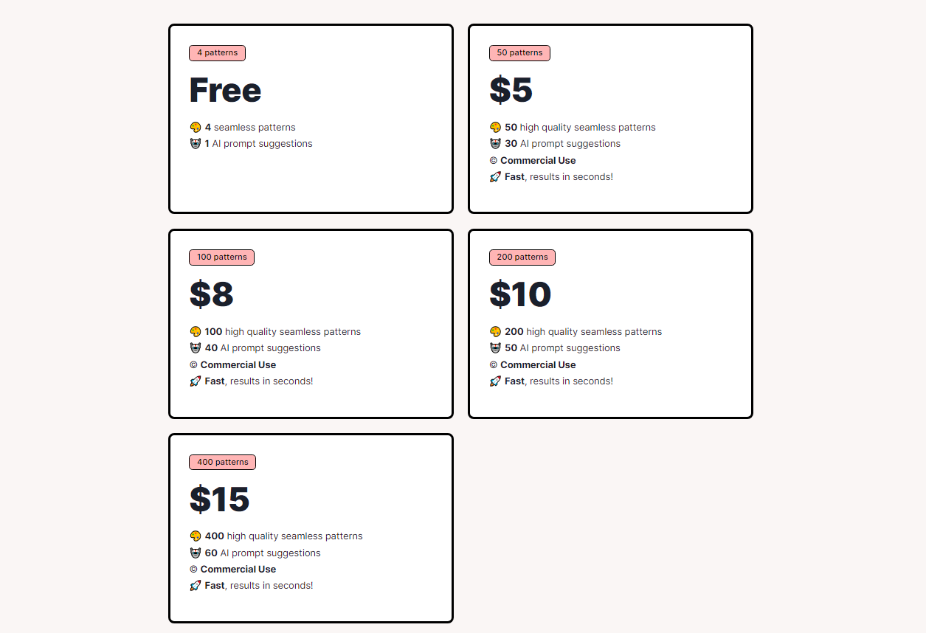Click the rocket icon in the $15 card

pyautogui.click(x=196, y=586)
